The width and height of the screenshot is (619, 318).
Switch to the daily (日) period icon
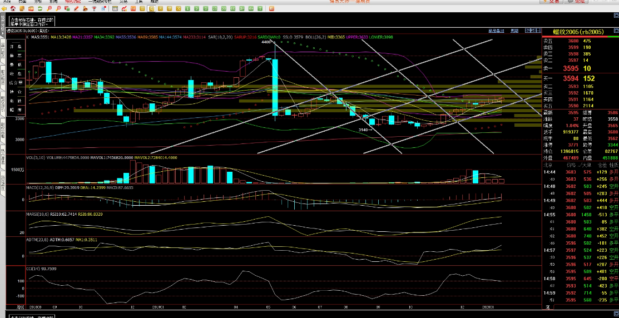[142, 8]
